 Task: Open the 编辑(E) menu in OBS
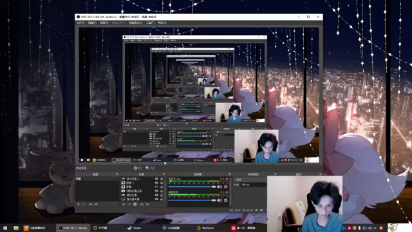tap(92, 23)
